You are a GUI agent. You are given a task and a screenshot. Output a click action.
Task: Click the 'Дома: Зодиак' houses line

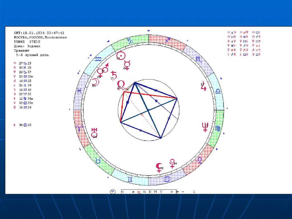coord(27,46)
